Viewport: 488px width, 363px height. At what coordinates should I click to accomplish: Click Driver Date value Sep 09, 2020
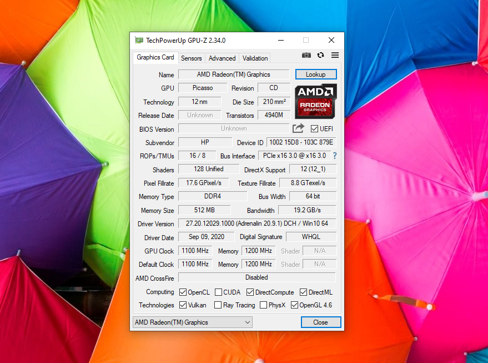[x=207, y=237]
